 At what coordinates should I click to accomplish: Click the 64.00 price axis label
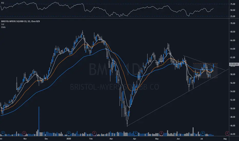point(233,49)
